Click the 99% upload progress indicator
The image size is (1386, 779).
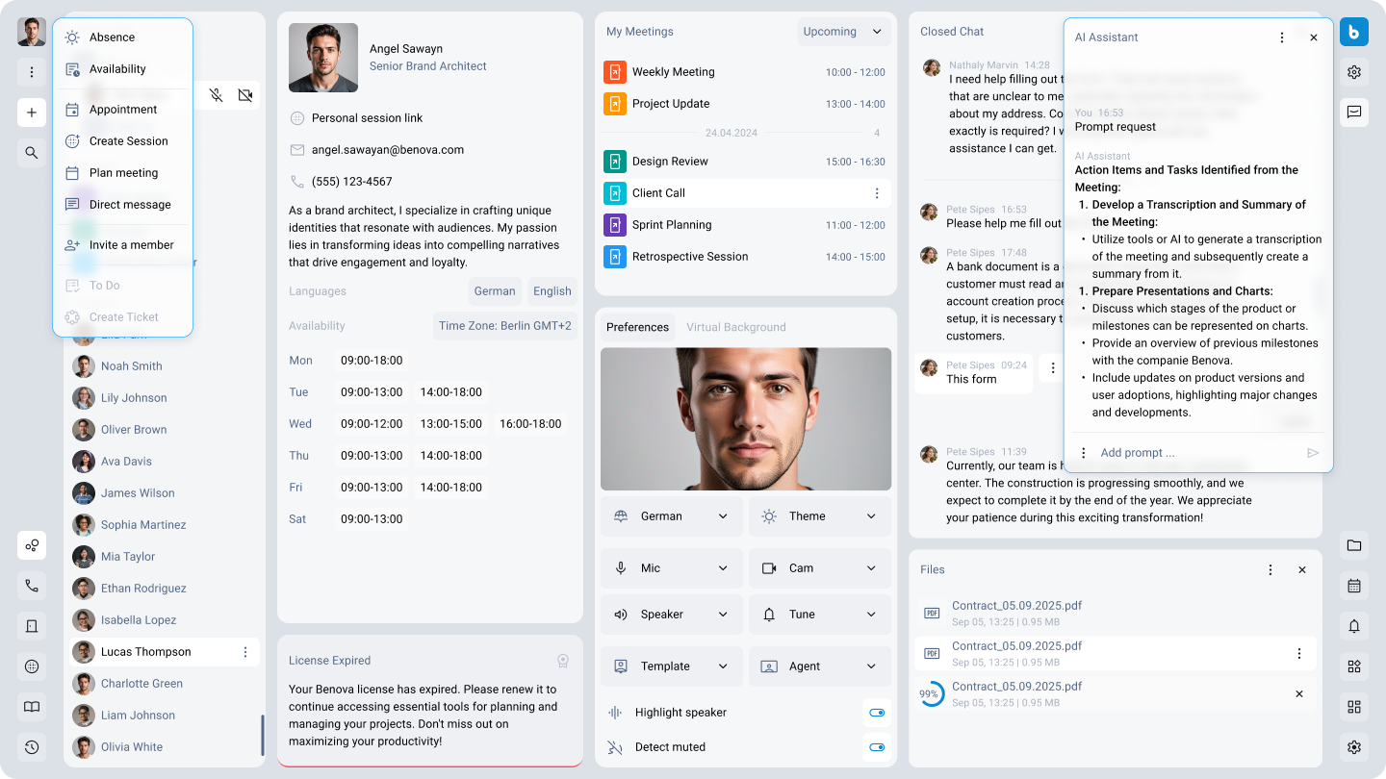click(930, 693)
